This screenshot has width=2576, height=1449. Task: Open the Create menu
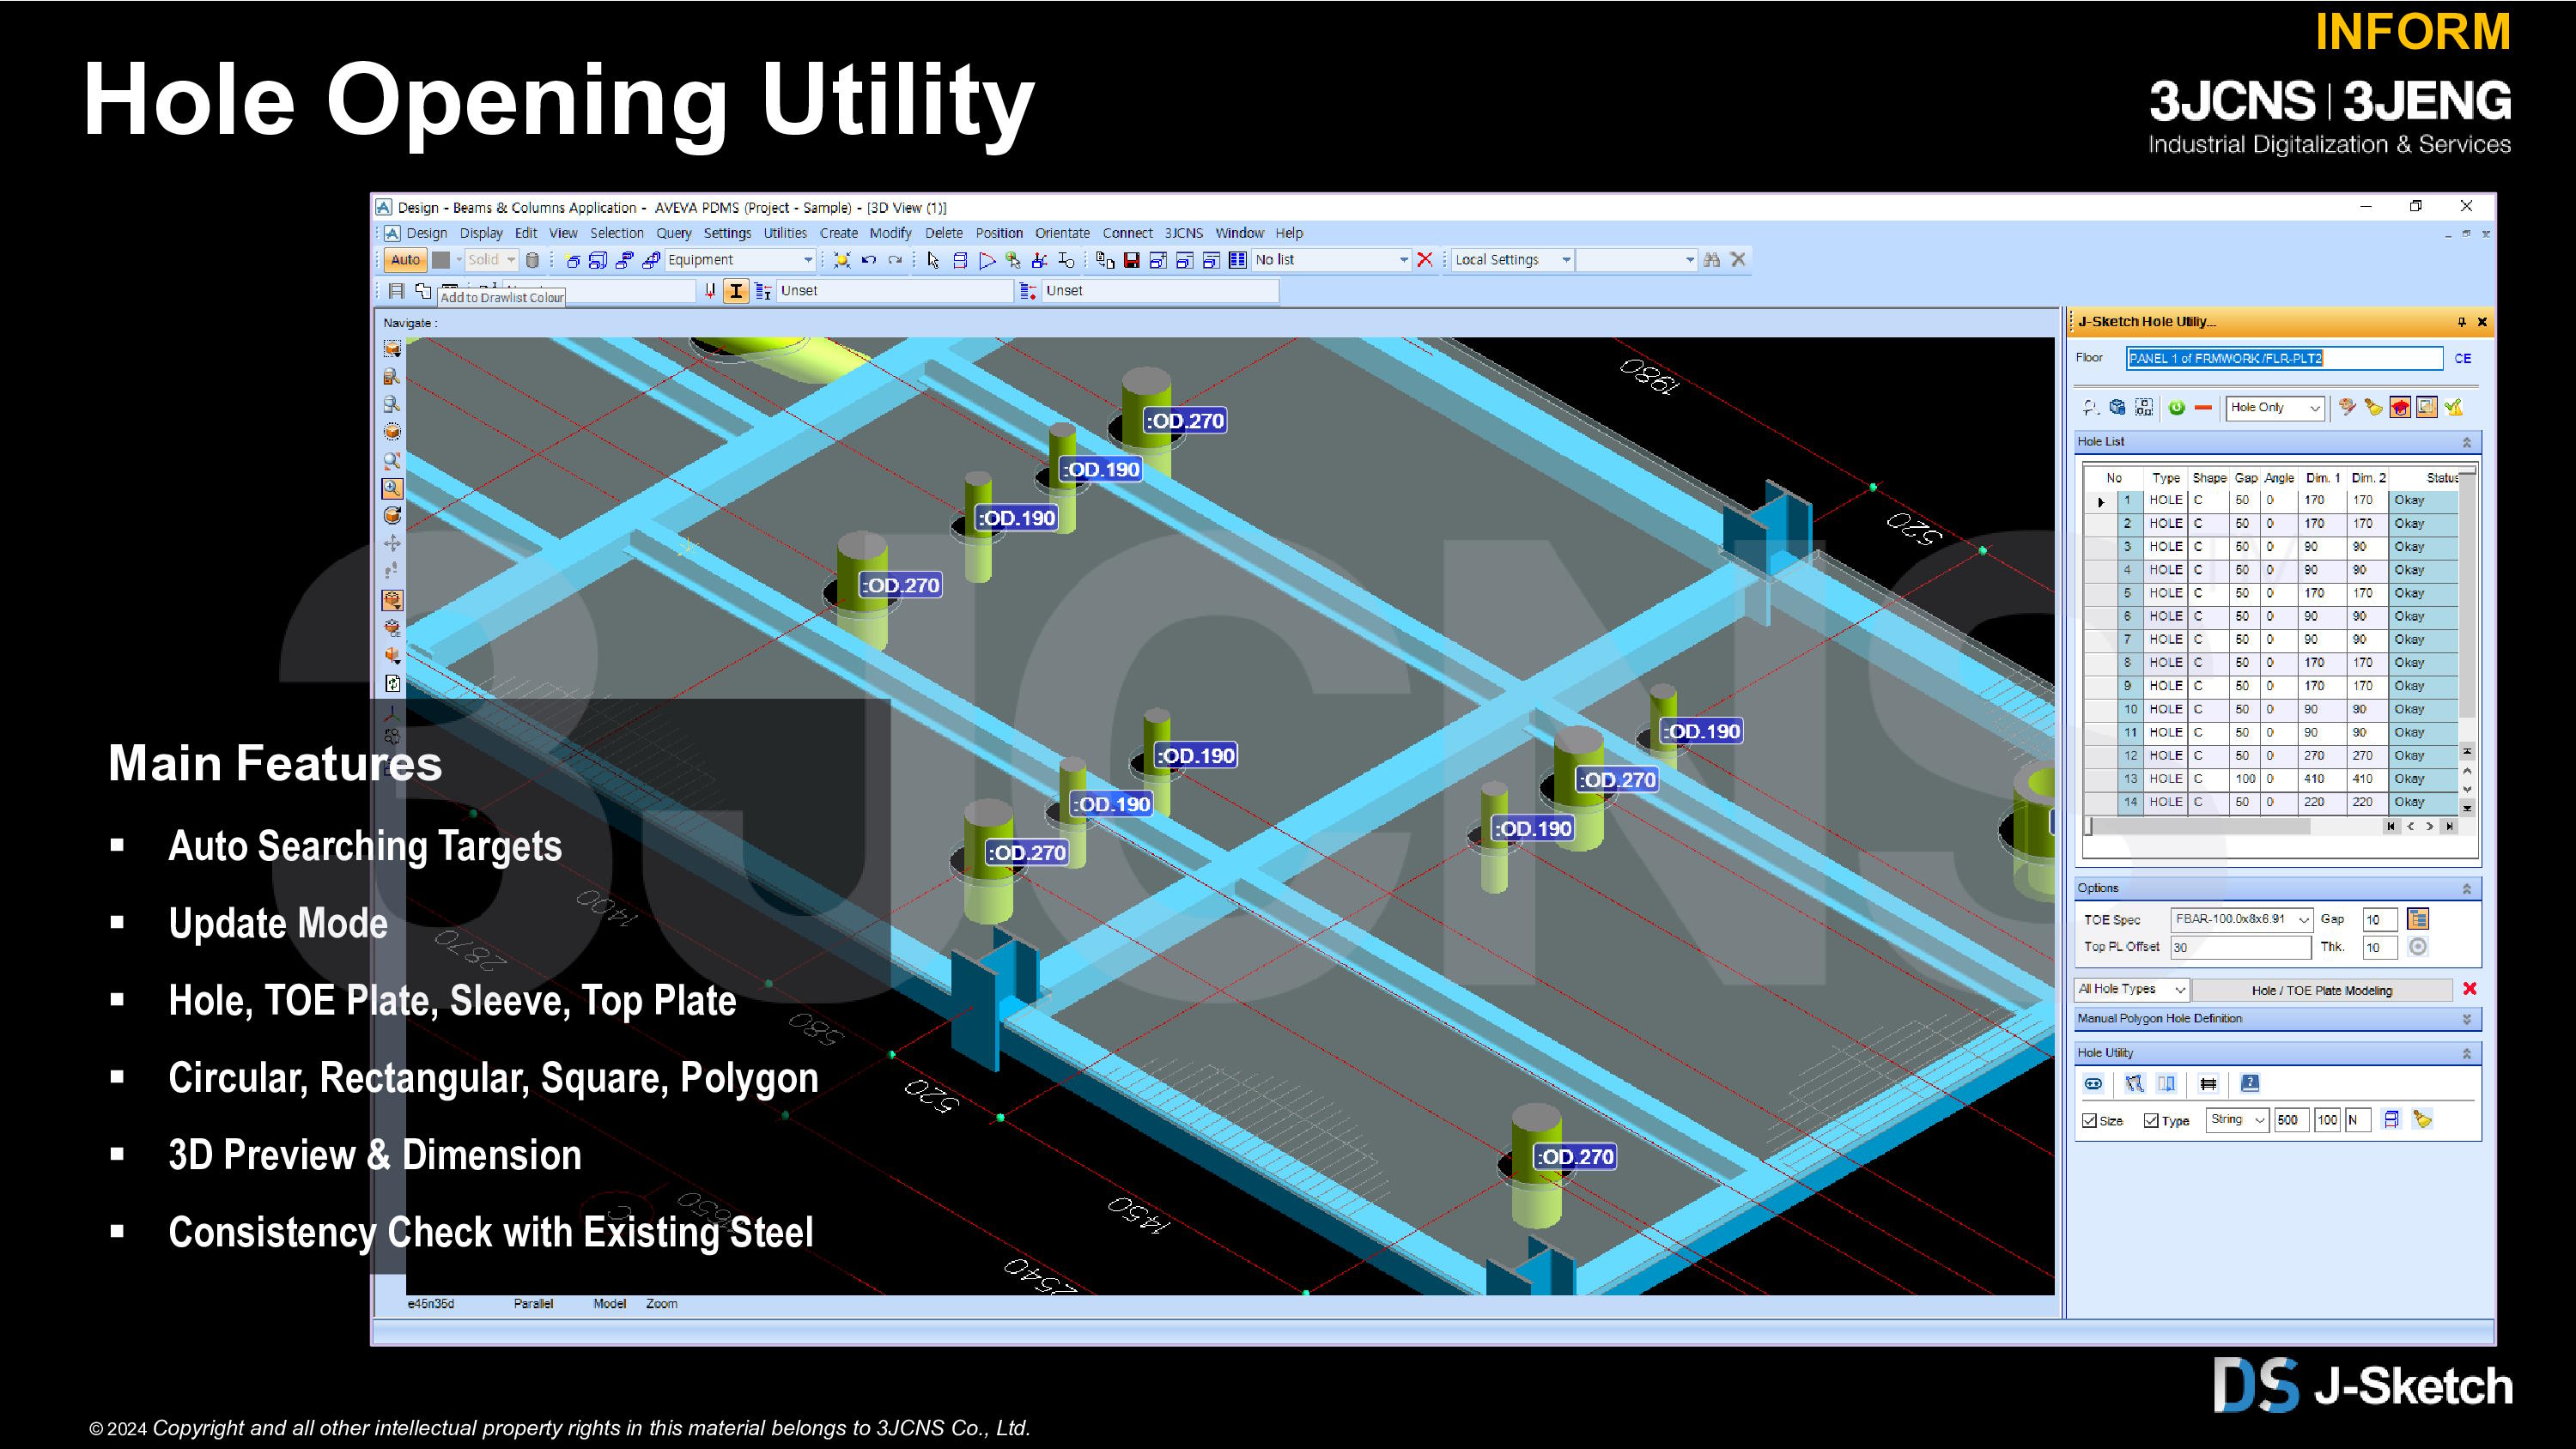[x=838, y=233]
